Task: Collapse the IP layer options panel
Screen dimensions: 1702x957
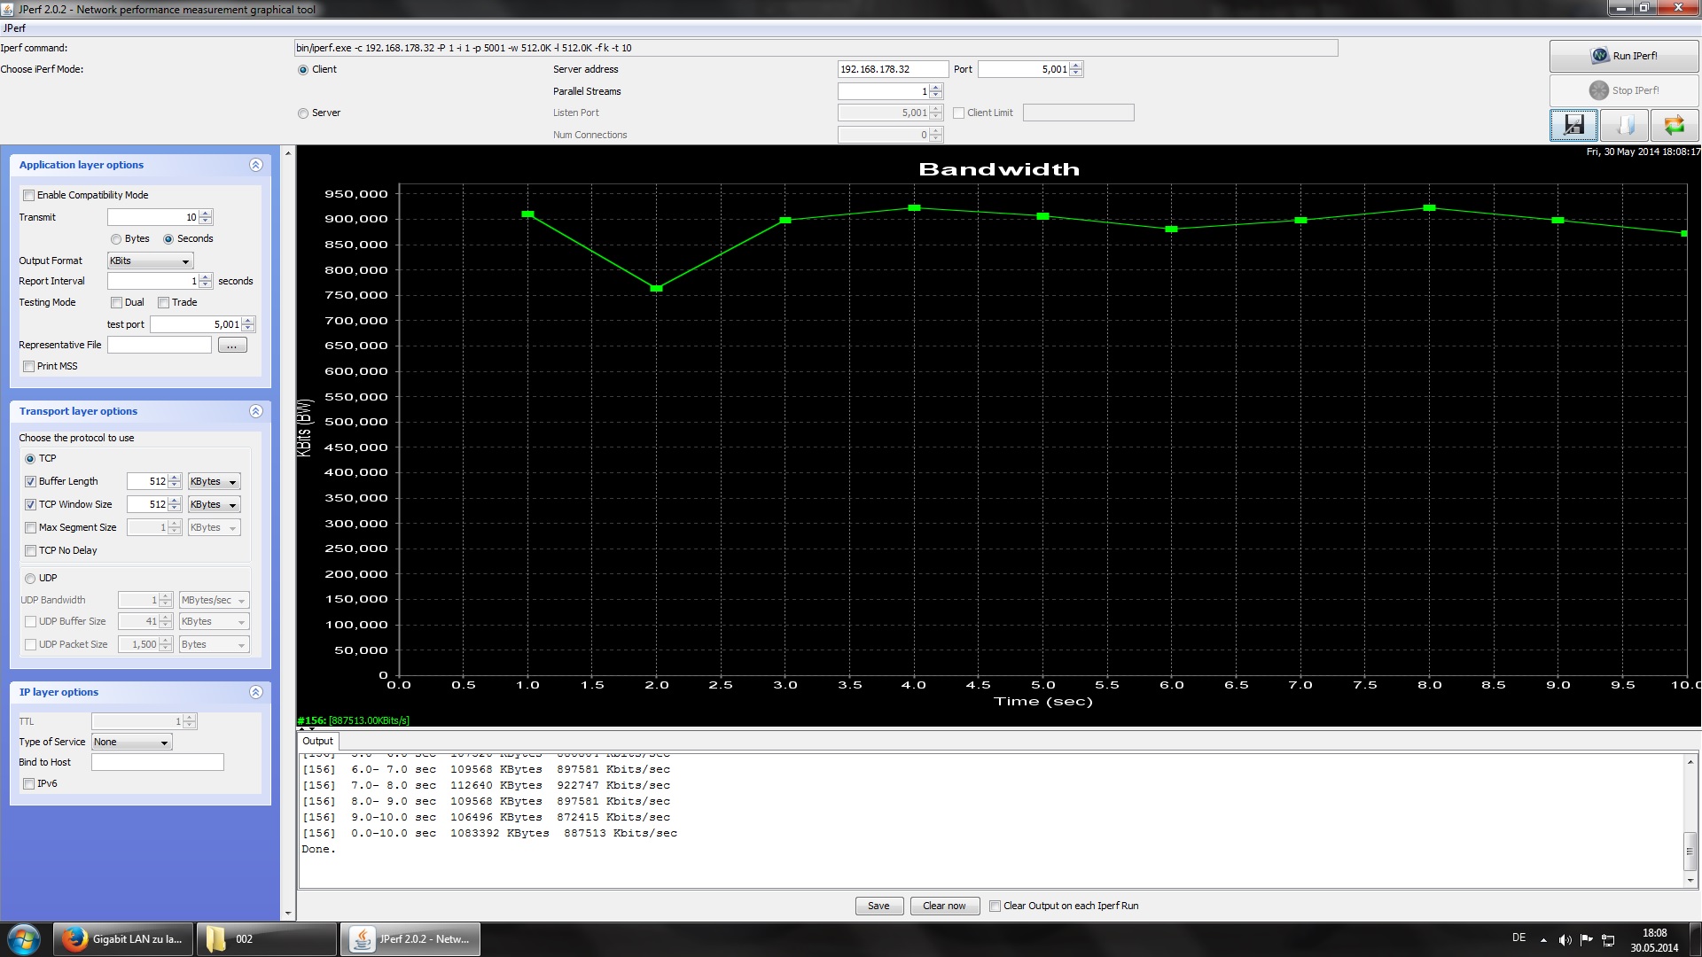Action: point(255,692)
